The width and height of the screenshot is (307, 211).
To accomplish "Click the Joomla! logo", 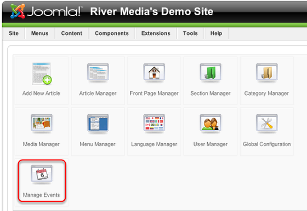I will pyautogui.click(x=46, y=11).
